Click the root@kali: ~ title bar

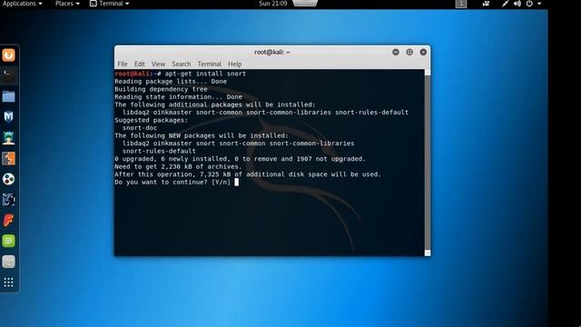(272, 53)
